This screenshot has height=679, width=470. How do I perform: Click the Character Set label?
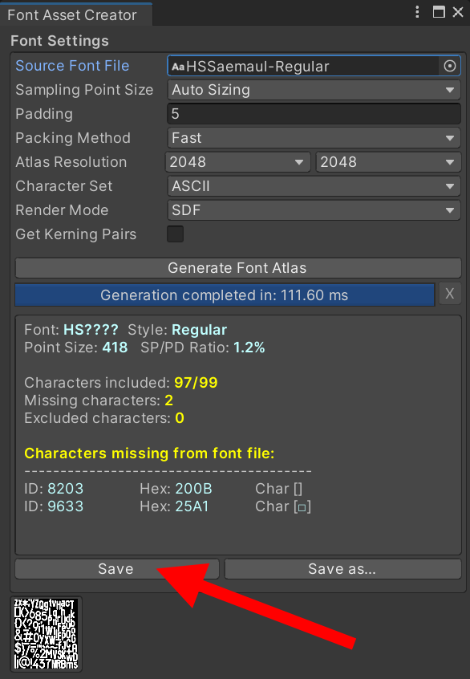(64, 186)
